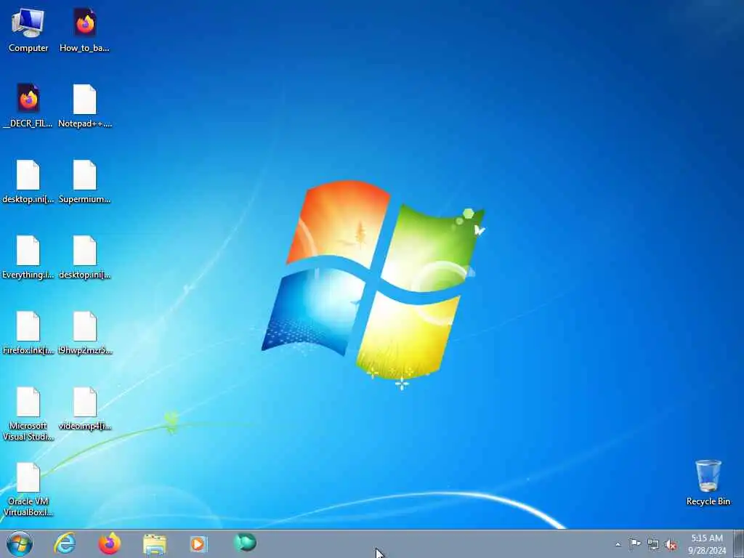Open the Windows Start menu
The width and height of the screenshot is (744, 558).
[20, 543]
